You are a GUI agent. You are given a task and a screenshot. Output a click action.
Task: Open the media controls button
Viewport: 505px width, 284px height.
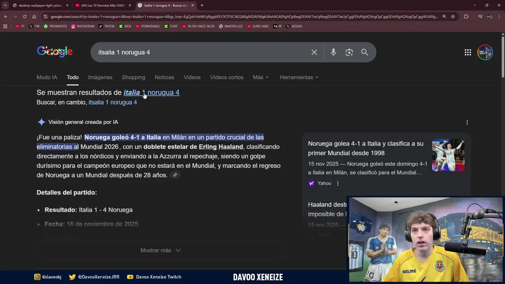(480, 17)
